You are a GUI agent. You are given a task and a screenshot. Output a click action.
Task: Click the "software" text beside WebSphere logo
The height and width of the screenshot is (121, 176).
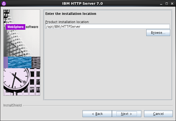point(32,27)
